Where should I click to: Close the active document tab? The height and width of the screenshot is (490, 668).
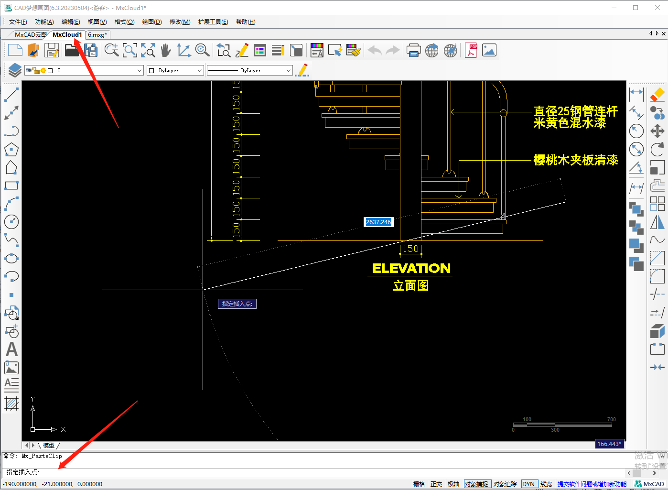click(x=663, y=33)
